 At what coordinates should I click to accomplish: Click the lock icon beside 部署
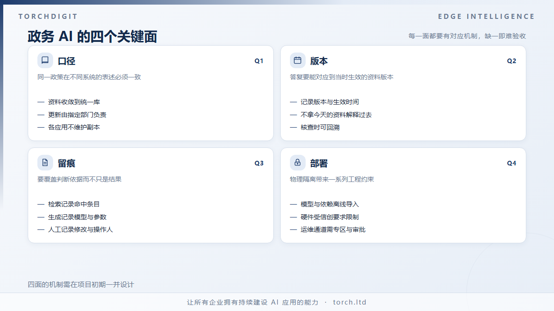click(x=298, y=163)
